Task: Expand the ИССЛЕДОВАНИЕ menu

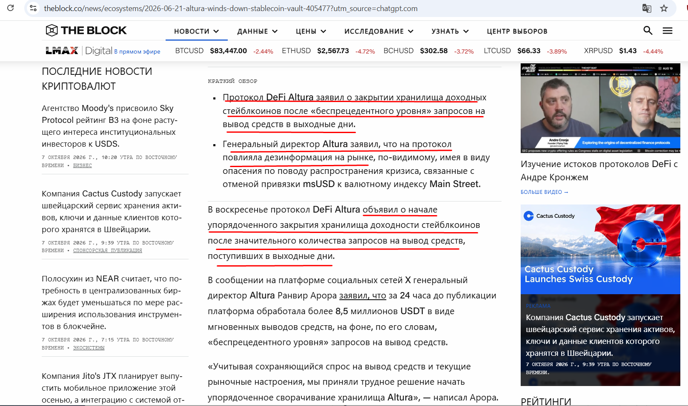Action: (x=378, y=31)
